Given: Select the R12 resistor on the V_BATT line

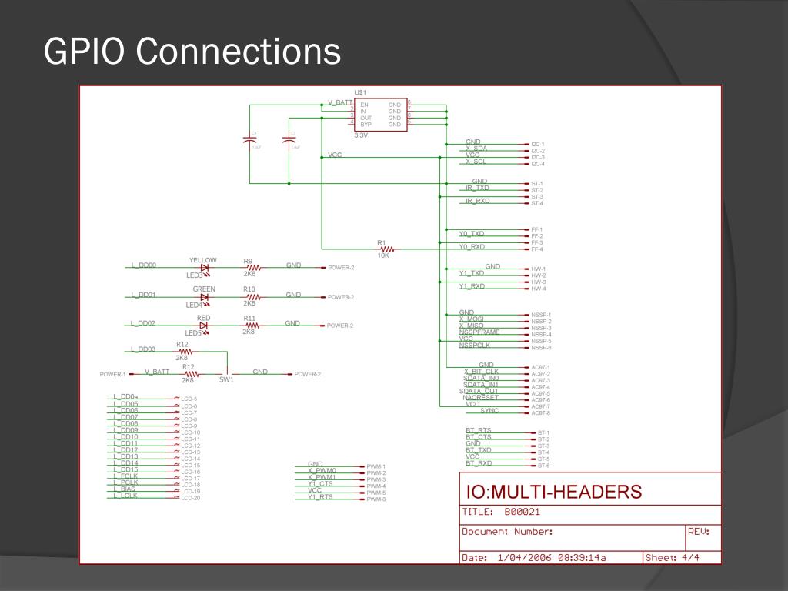Looking at the screenshot, I should point(192,375).
